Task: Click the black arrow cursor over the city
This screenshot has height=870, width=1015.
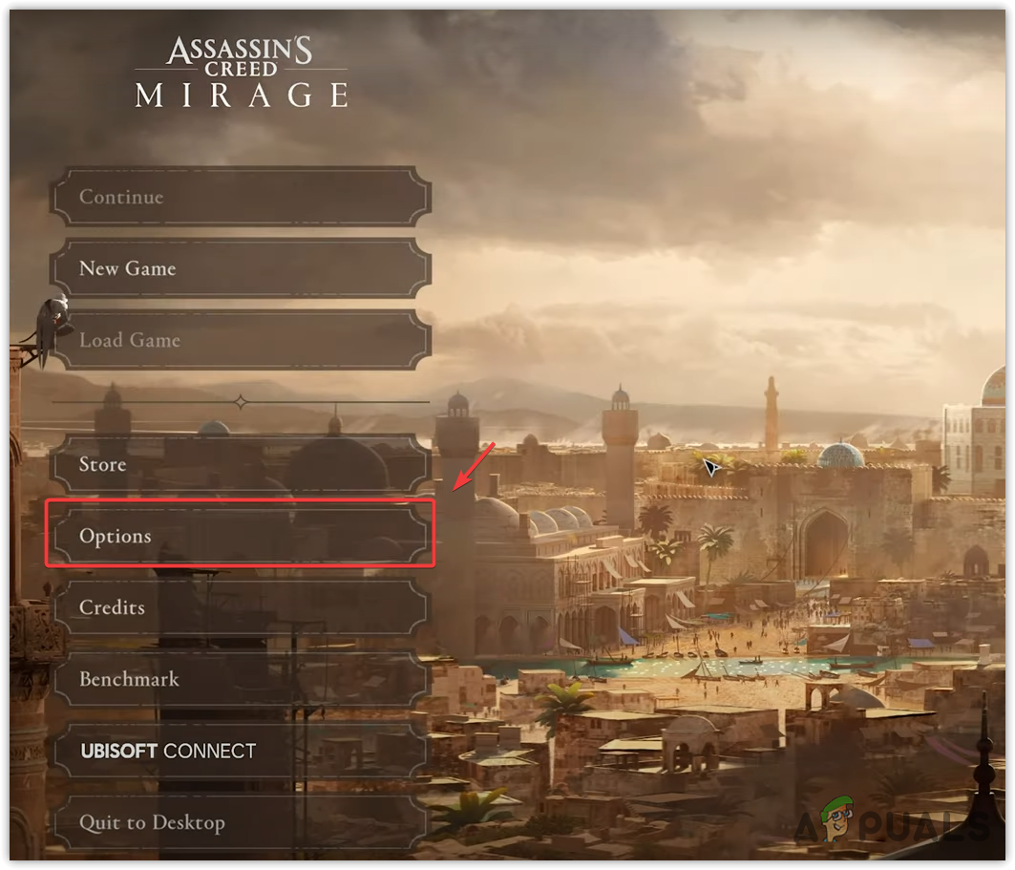Action: pyautogui.click(x=710, y=467)
